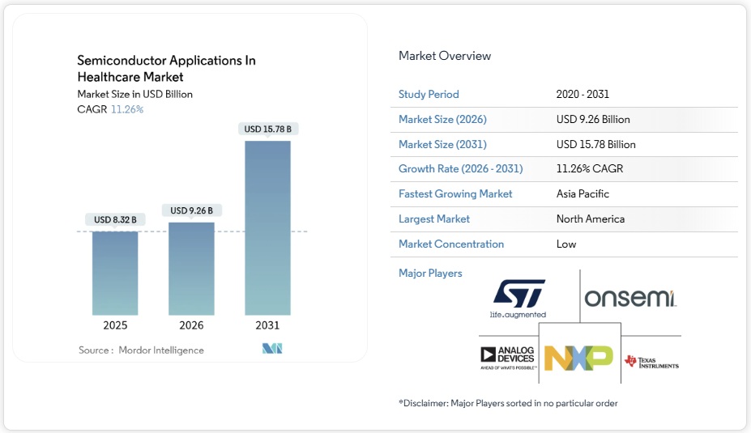This screenshot has height=433, width=751.
Task: Click the Study Period row label
Action: 429,95
